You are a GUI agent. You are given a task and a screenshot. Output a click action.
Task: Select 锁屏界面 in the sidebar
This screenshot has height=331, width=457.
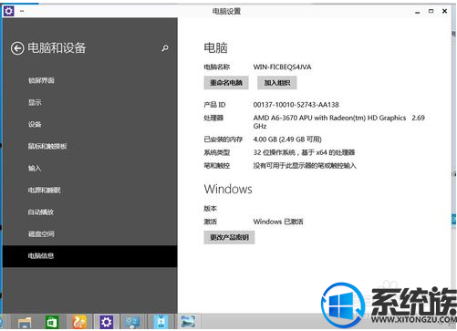coord(41,80)
